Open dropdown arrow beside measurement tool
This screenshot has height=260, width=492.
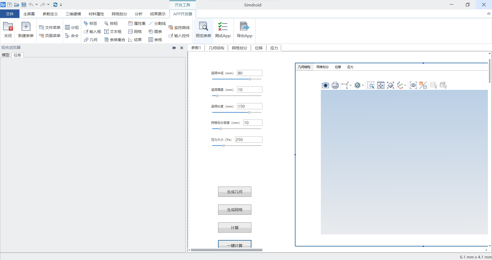click(351, 85)
